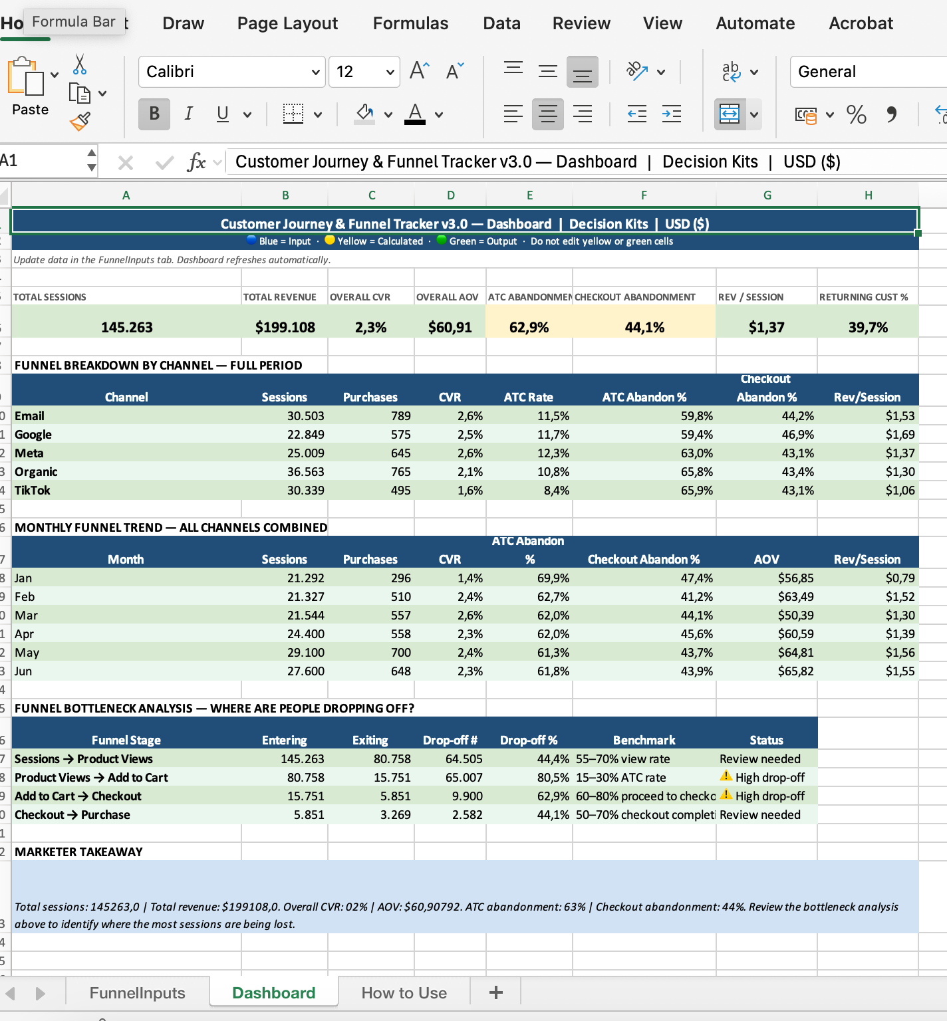The width and height of the screenshot is (947, 1021).
Task: Select column A header
Action: pos(126,195)
